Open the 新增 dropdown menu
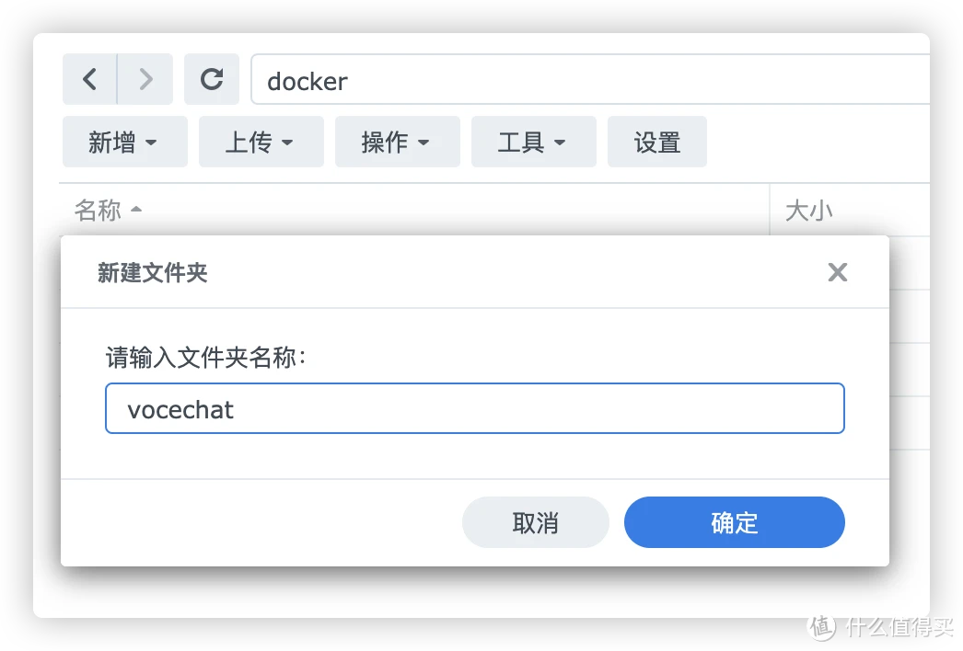963x651 pixels. pos(124,142)
